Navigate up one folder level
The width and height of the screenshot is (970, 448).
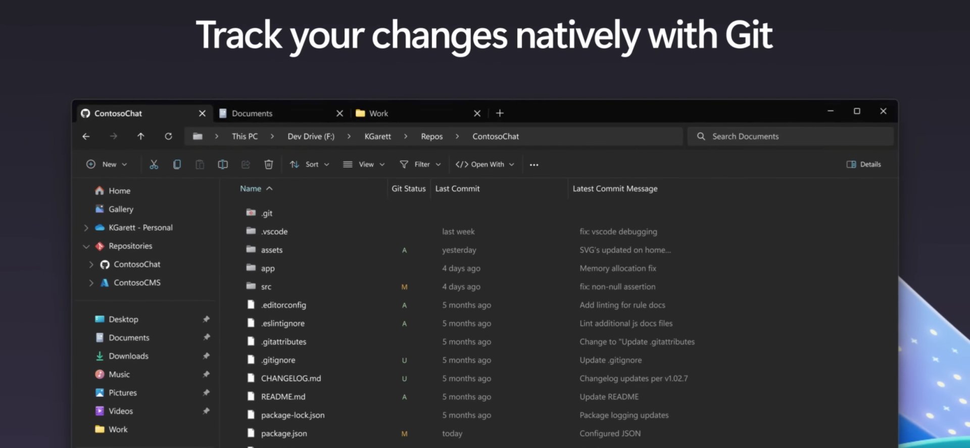pos(140,136)
